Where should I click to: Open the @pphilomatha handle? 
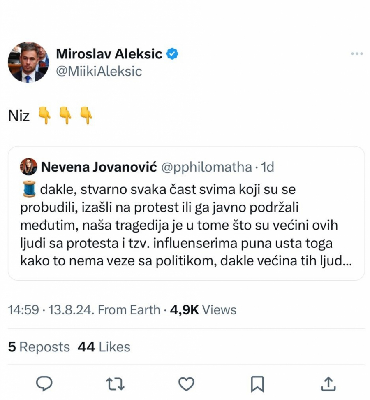pos(206,167)
